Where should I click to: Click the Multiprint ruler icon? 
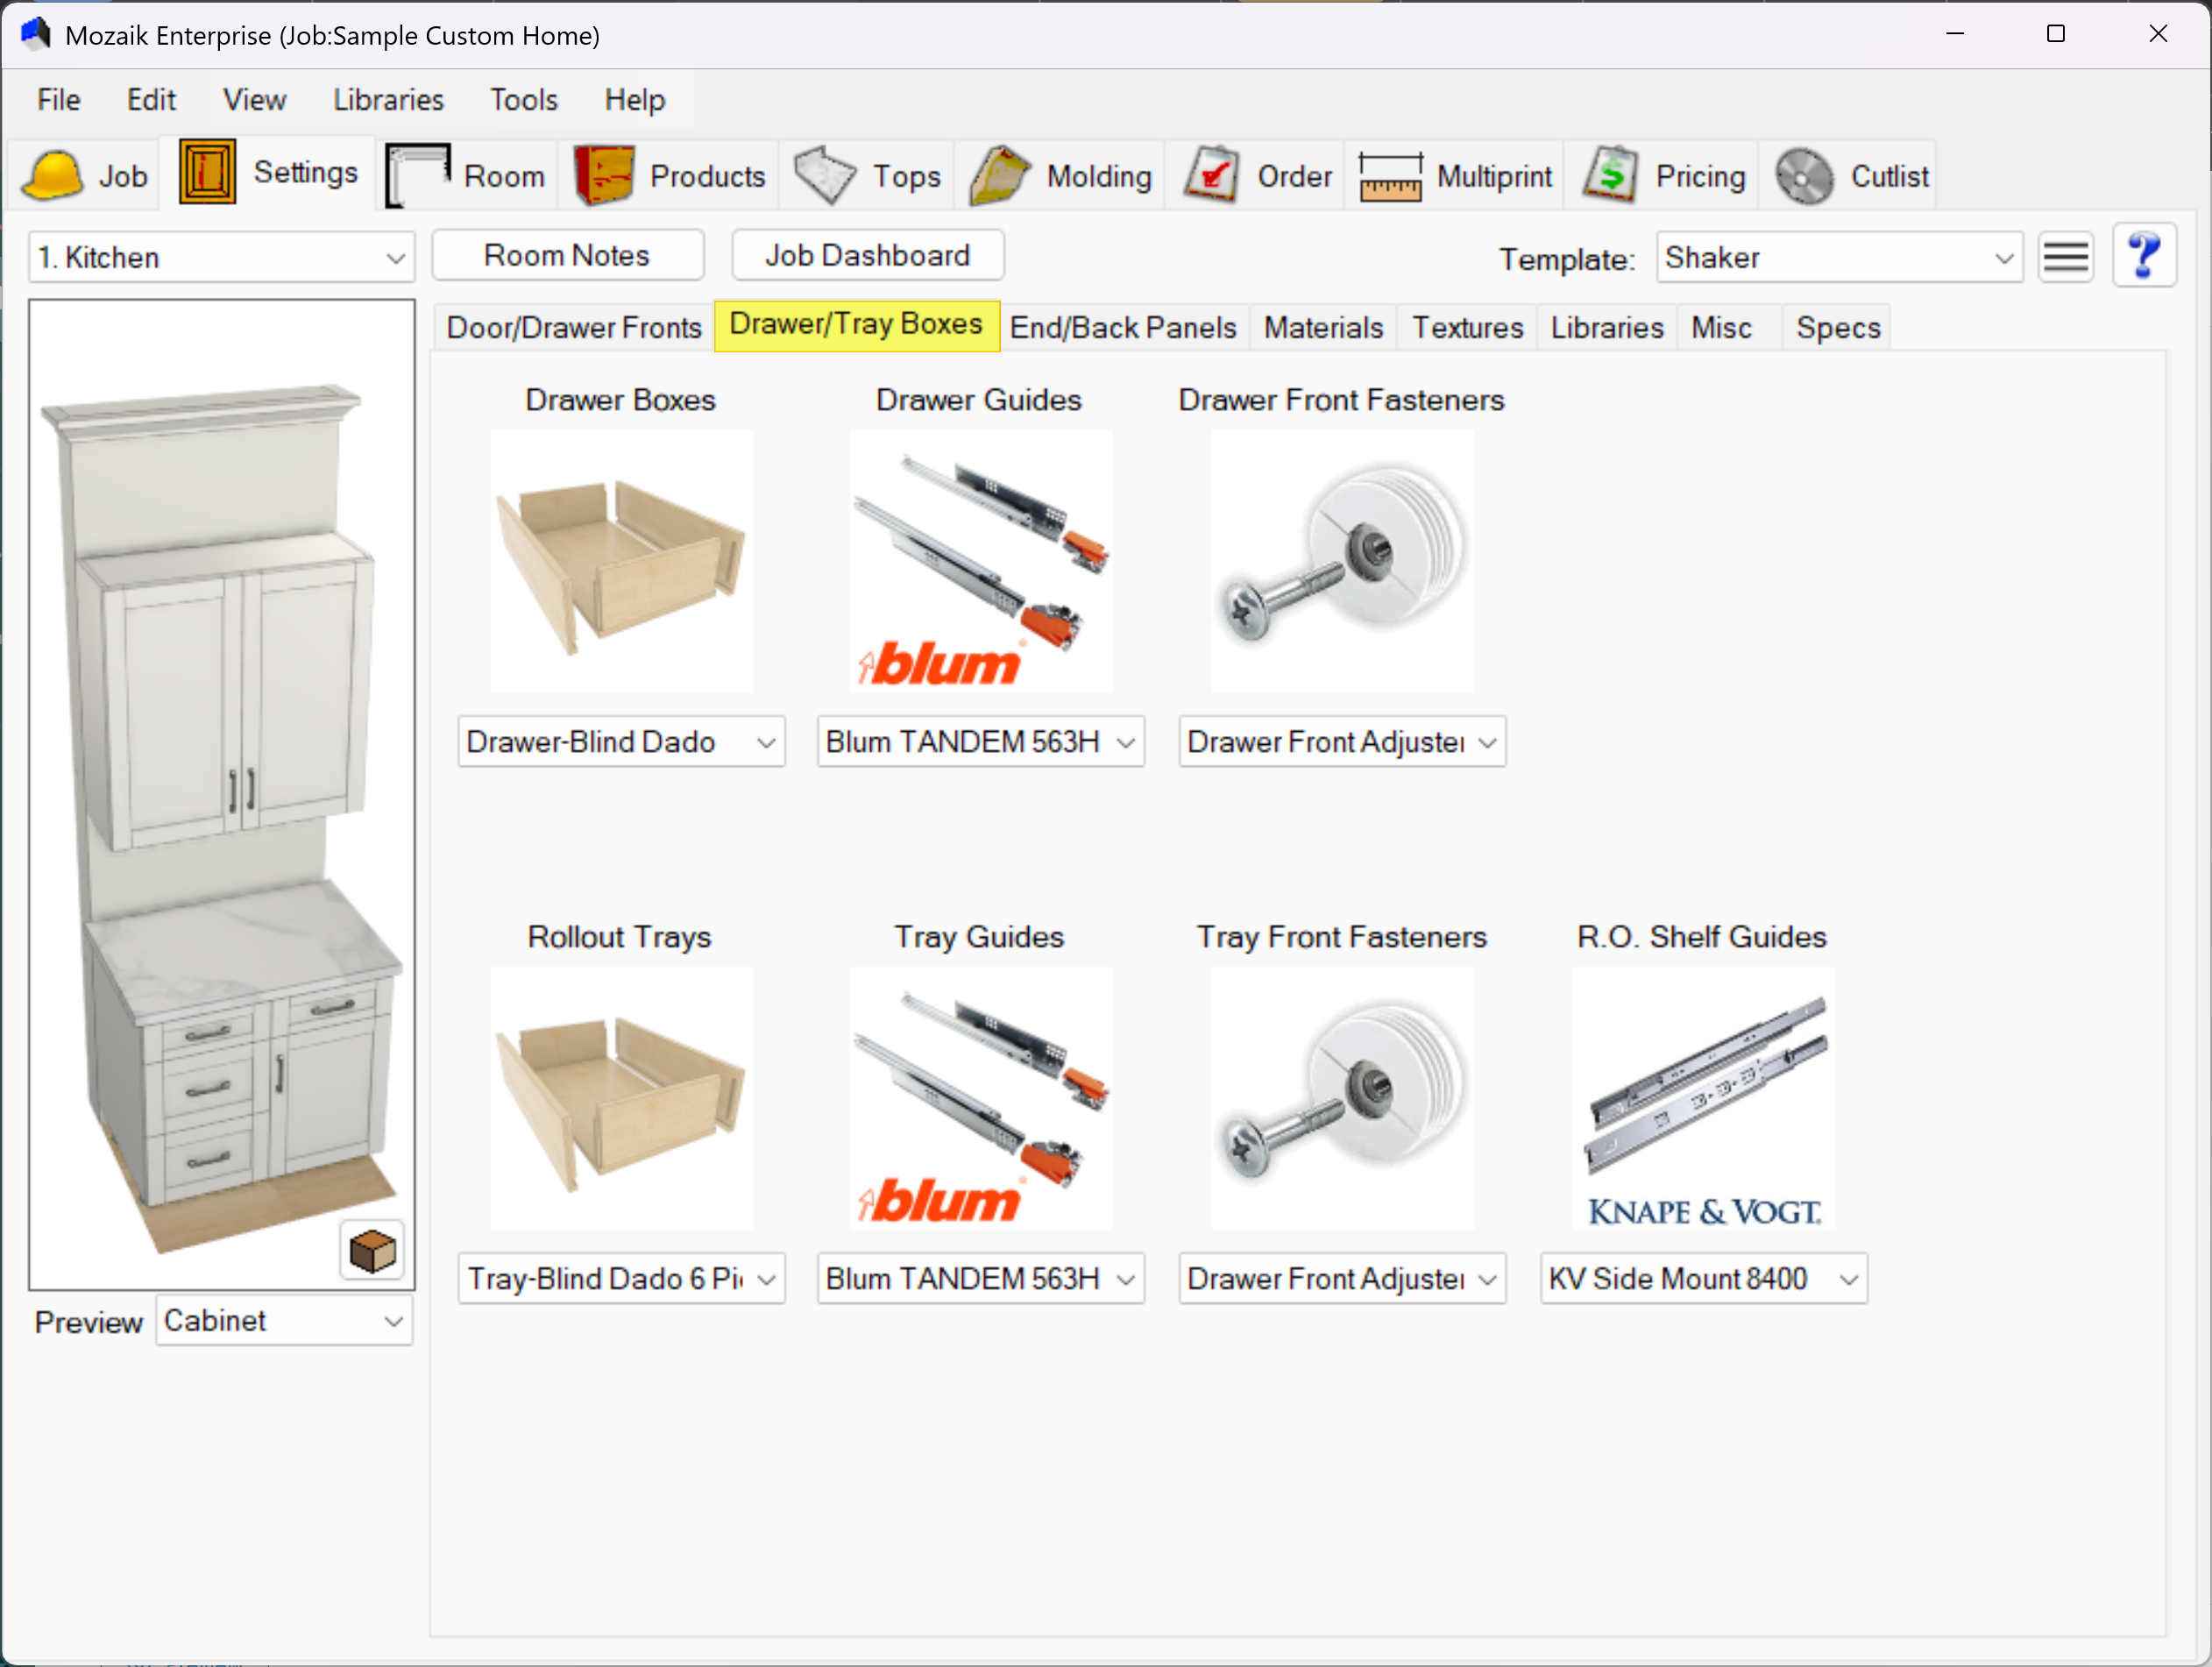tap(1389, 176)
